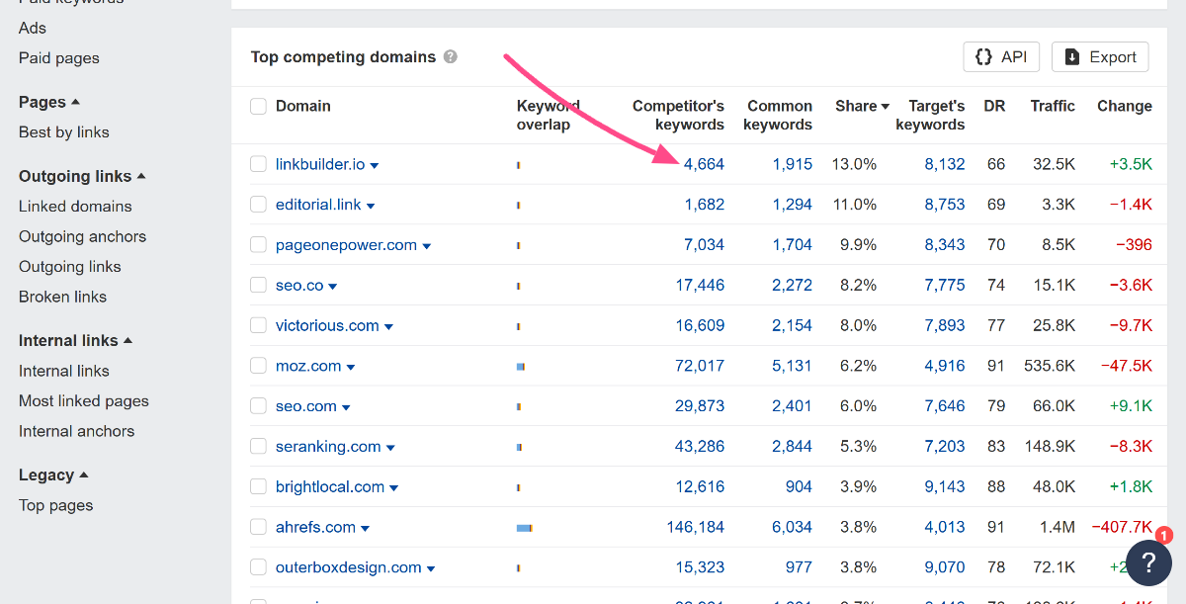
Task: Open the dropdown arrow next to brightlocal.com
Action: pos(394,488)
